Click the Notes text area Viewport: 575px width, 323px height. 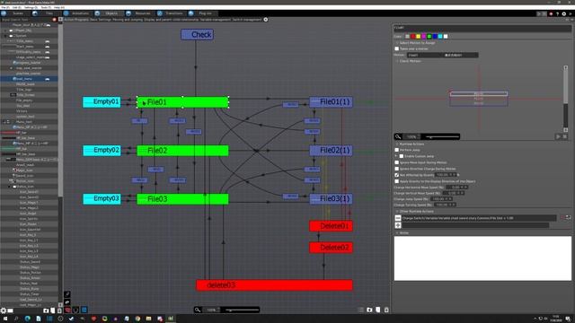tap(482, 258)
